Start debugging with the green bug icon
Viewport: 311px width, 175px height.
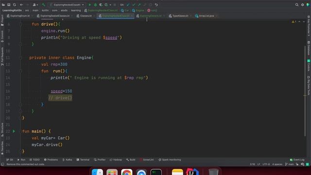point(95,5)
